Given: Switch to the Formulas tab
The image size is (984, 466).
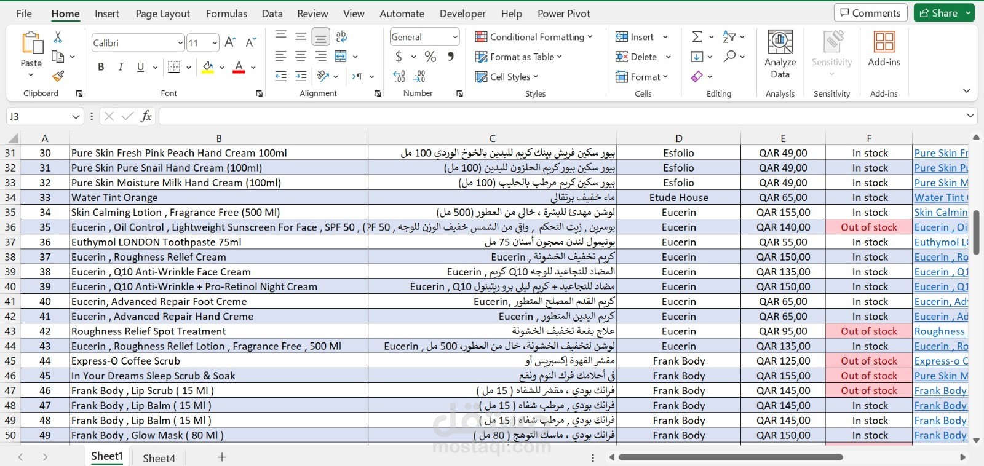Looking at the screenshot, I should pos(226,14).
